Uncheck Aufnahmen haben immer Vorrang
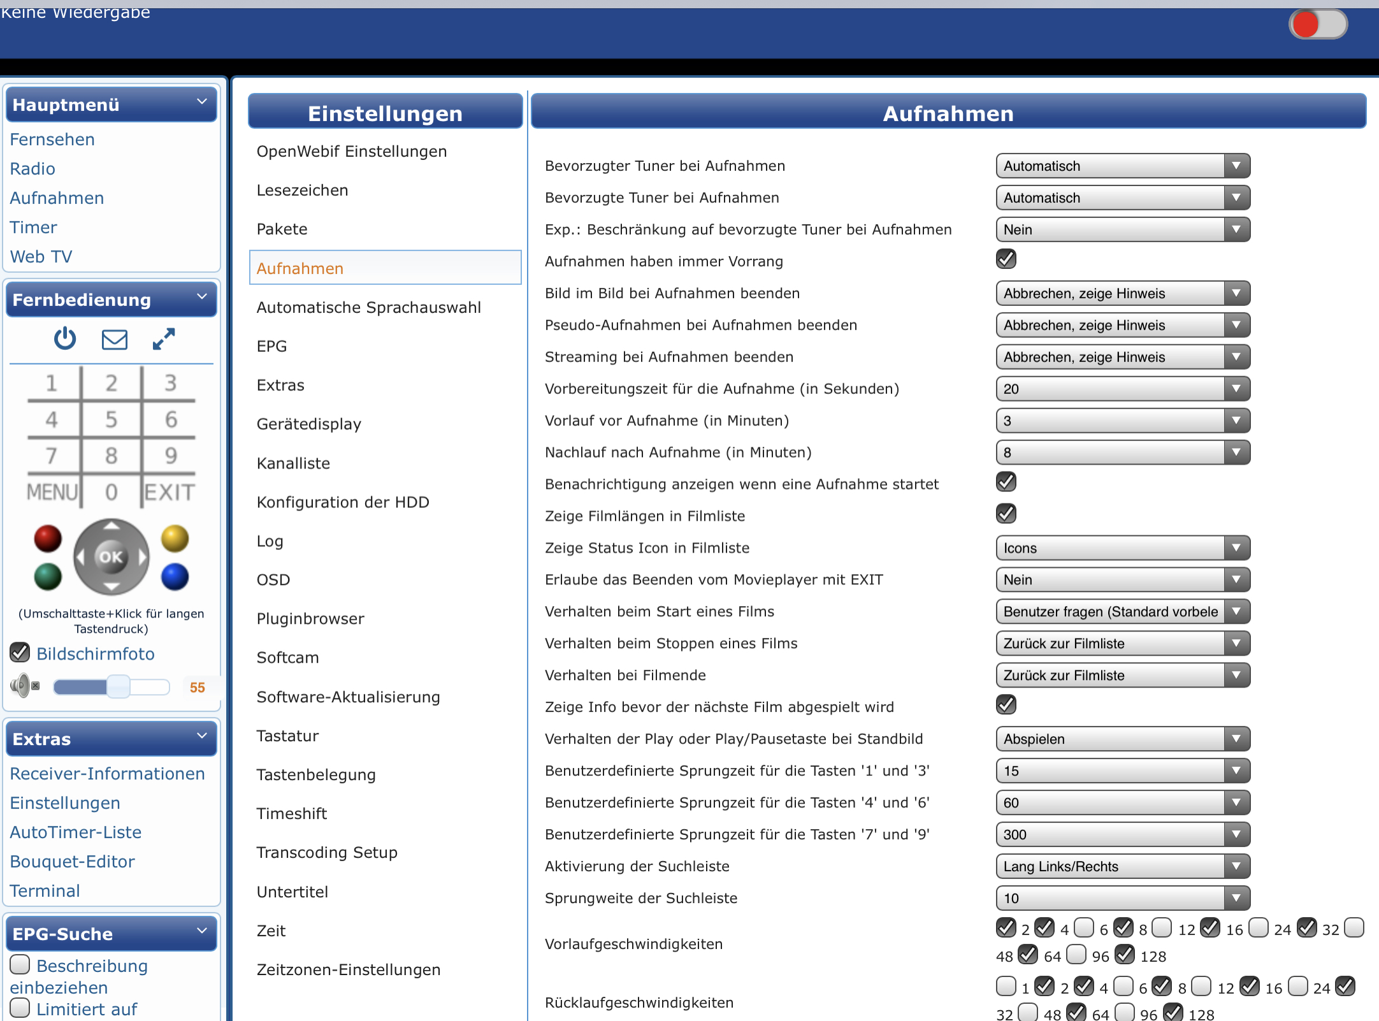The width and height of the screenshot is (1379, 1021). pos(1006,259)
